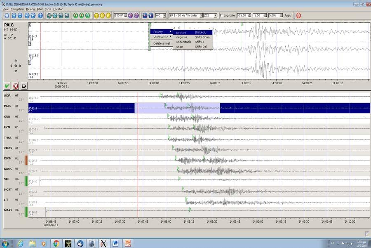Image resolution: width=371 pixels, height=248 pixels.
Task: Select the LIT station trace row
Action: tap(187, 202)
